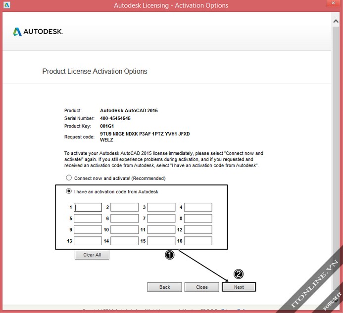The image size is (343, 313).
Task: Click activation code field 10
Action: 124,230
